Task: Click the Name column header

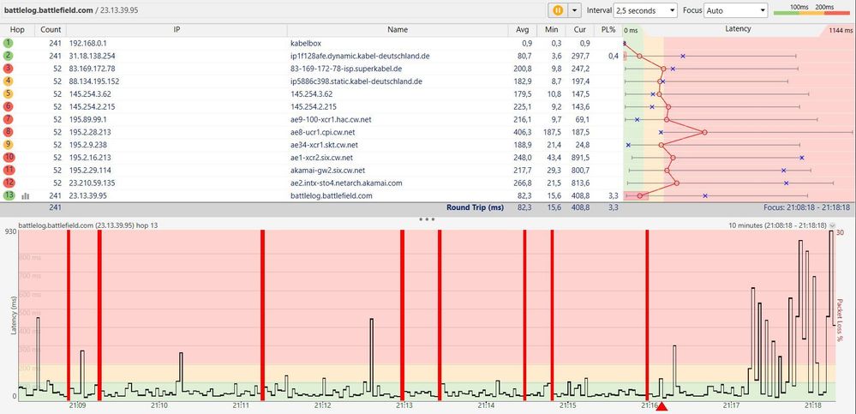Action: click(x=398, y=29)
